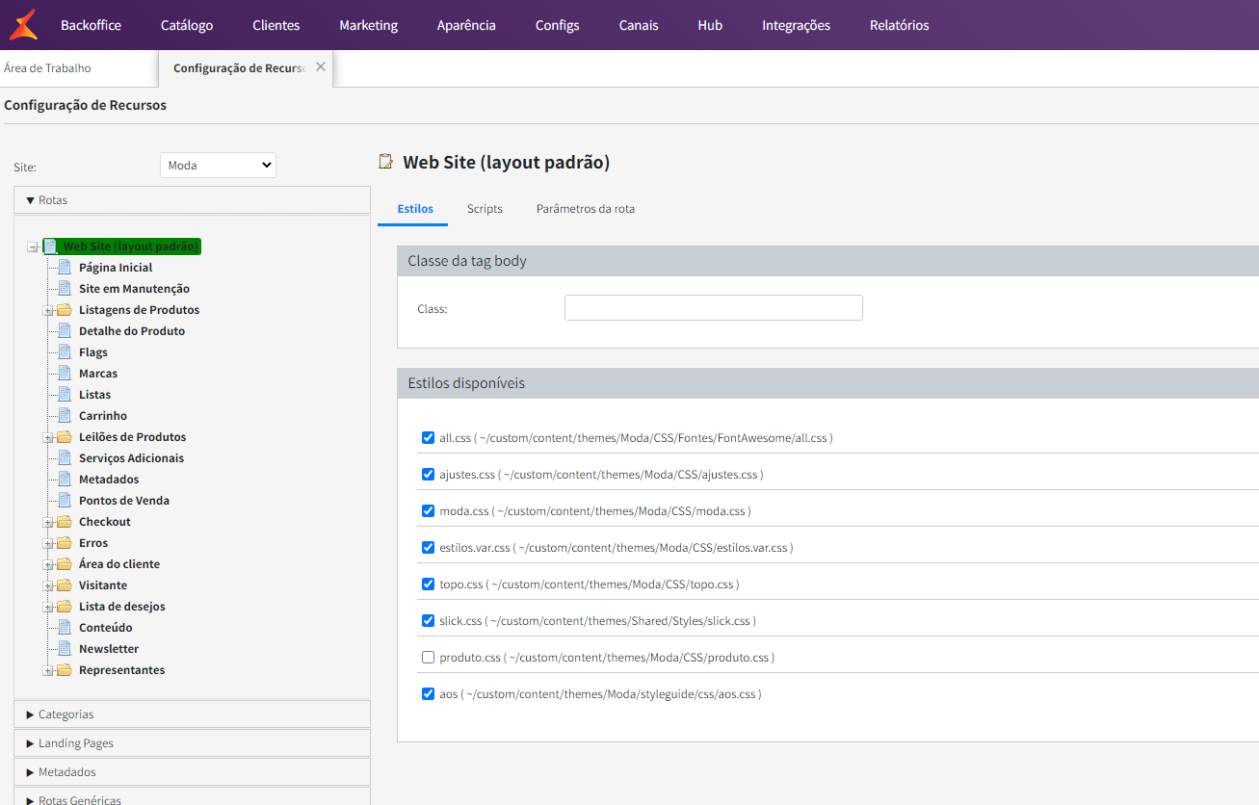Click the folder icon beside Área do cliente
This screenshot has height=805, width=1259.
click(x=65, y=564)
